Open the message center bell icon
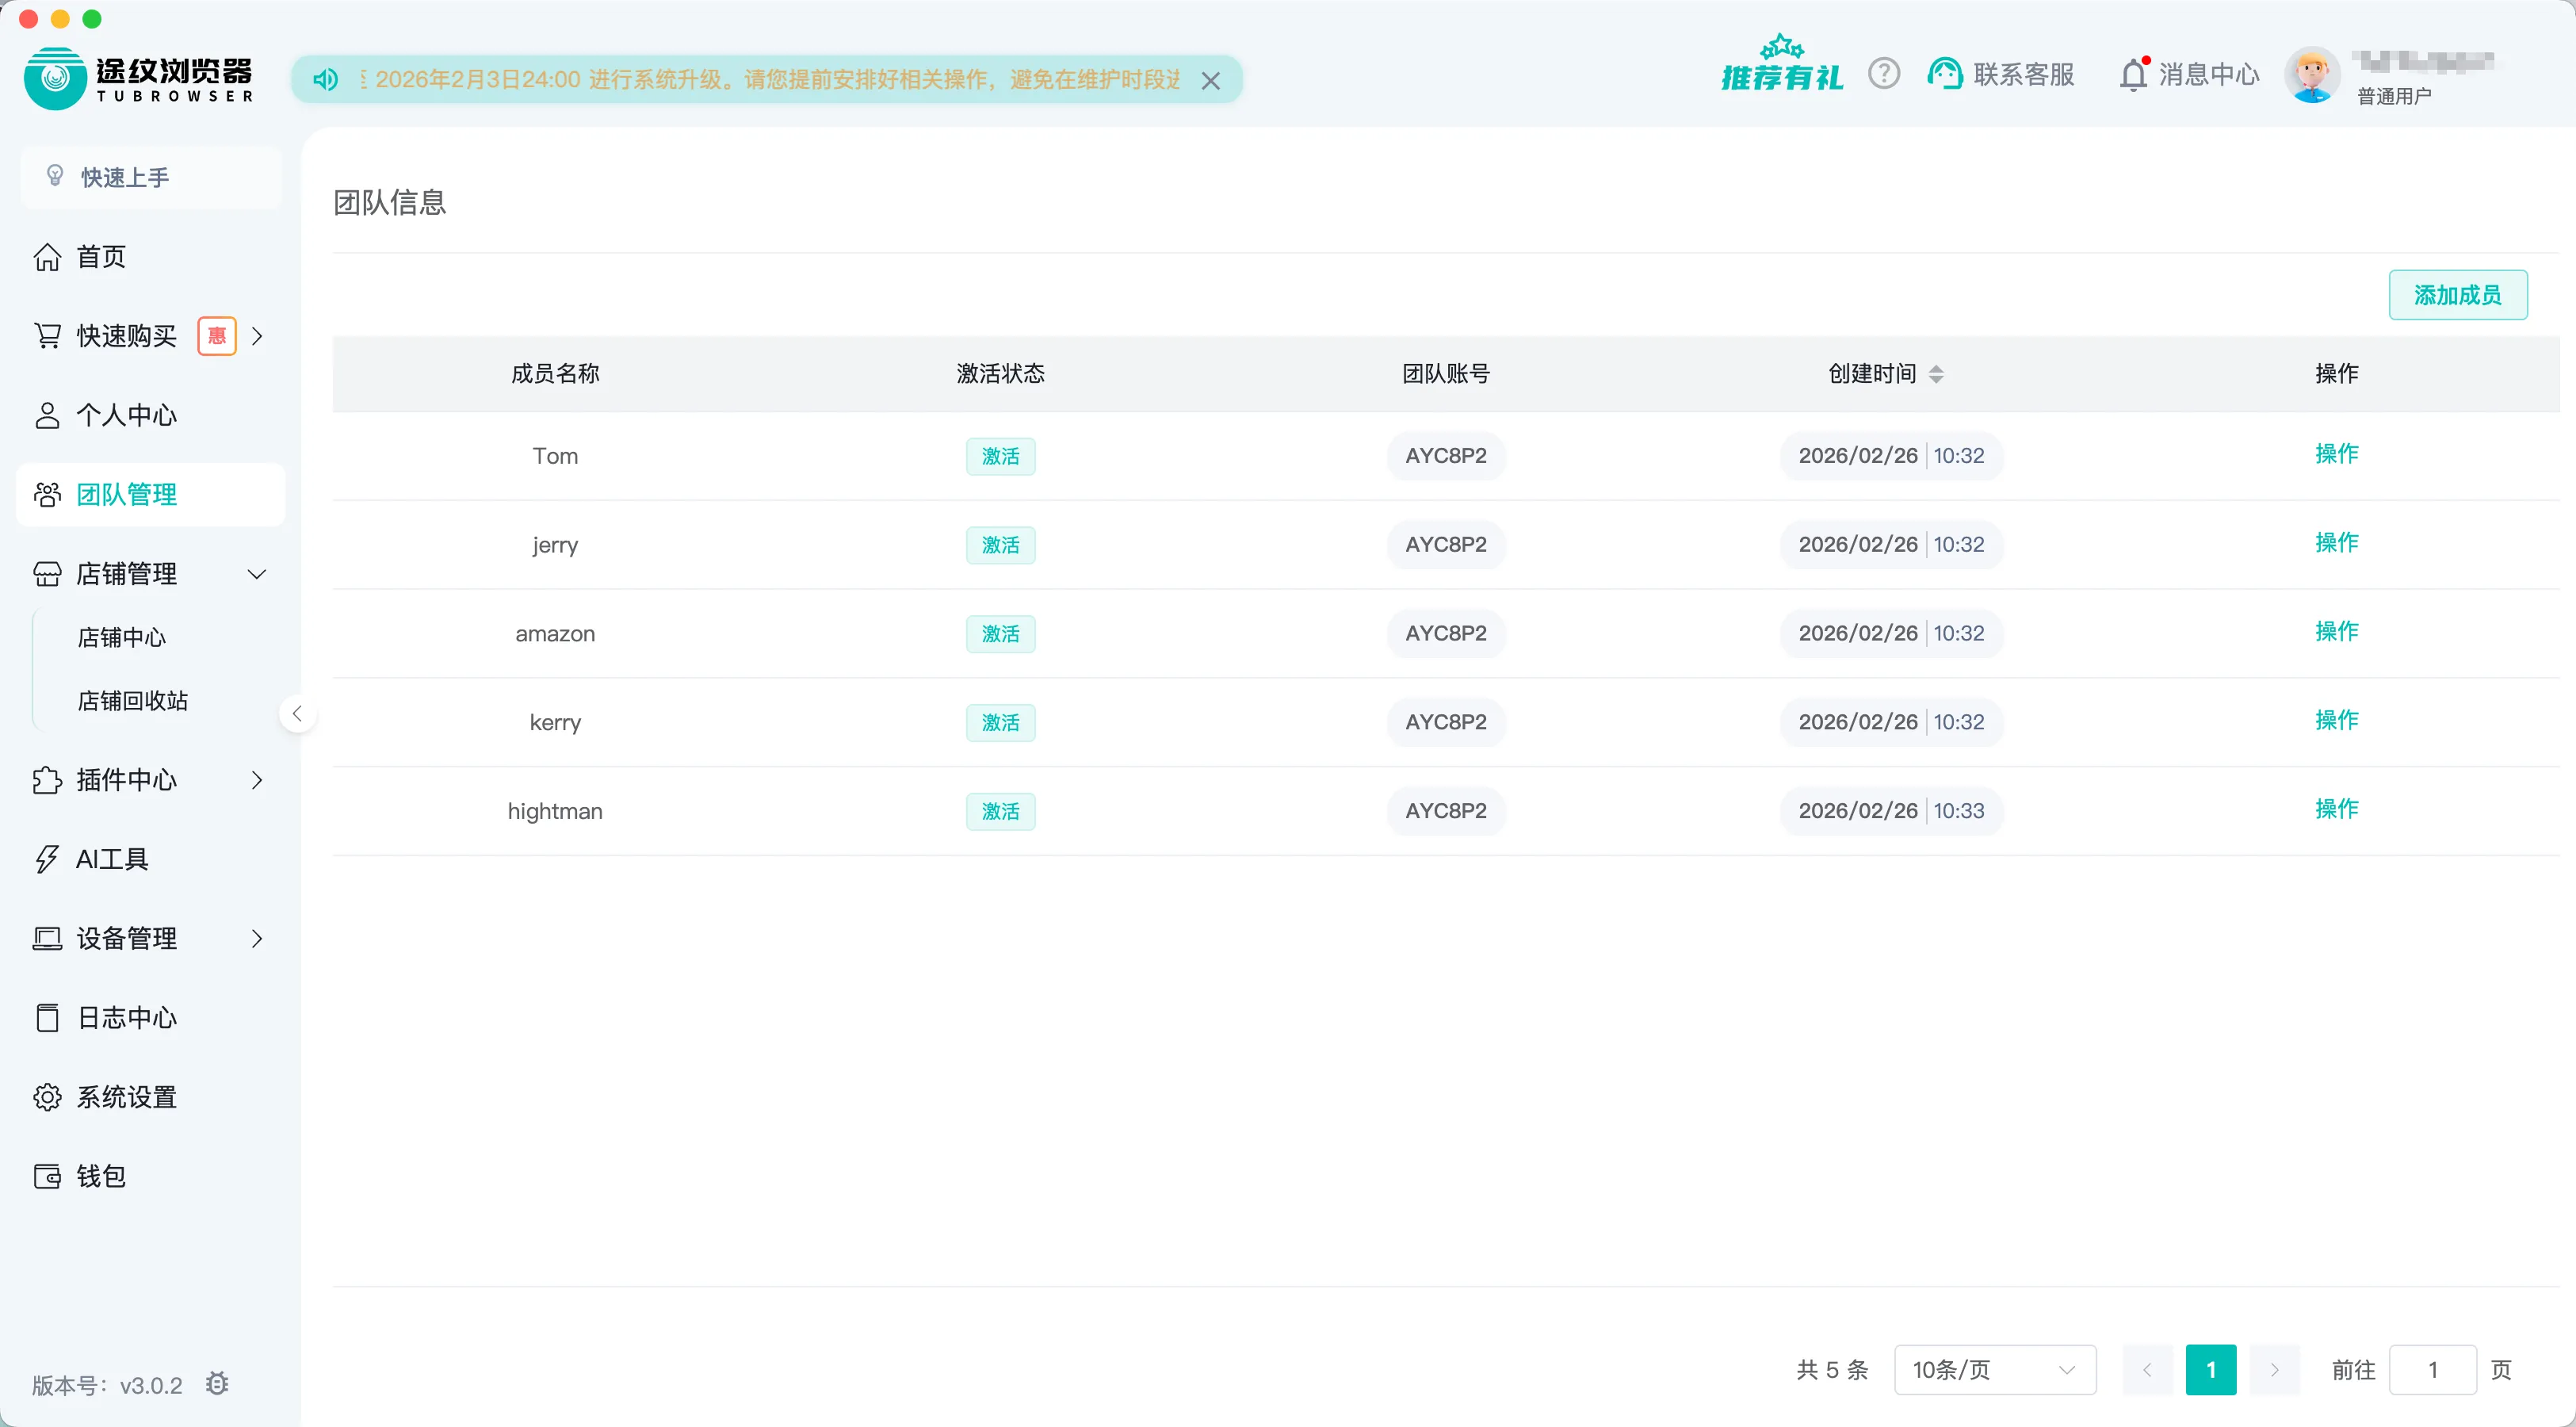The height and width of the screenshot is (1427, 2576). pyautogui.click(x=2133, y=75)
